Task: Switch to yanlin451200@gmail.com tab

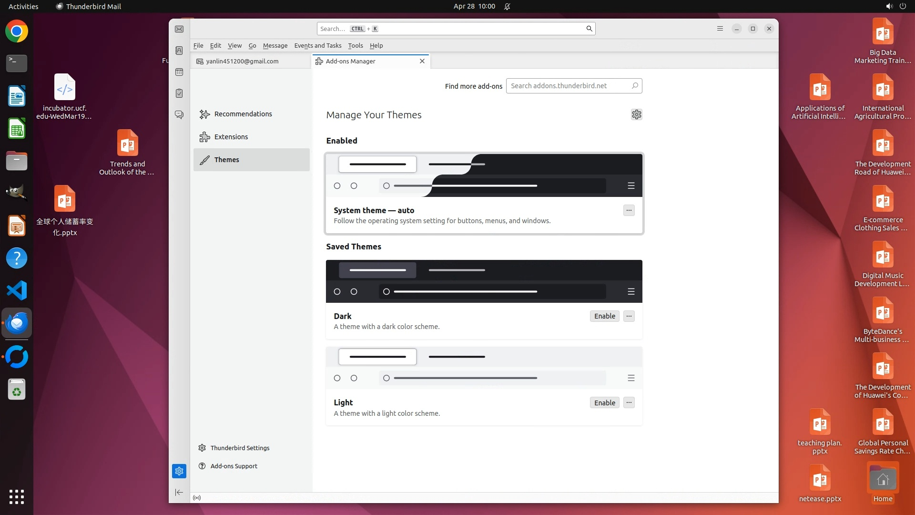Action: pos(242,61)
